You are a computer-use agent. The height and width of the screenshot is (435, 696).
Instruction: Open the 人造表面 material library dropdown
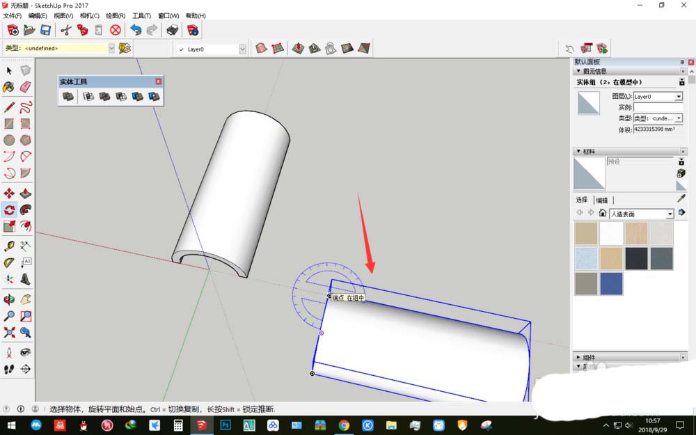[670, 214]
